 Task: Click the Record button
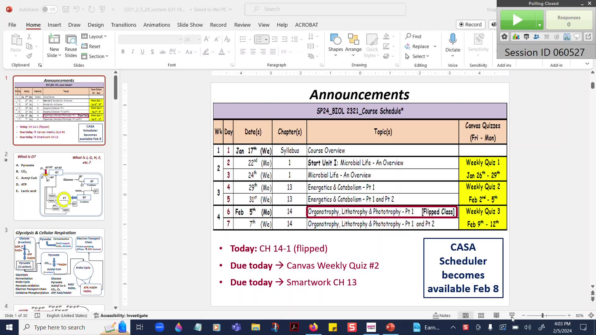click(x=470, y=25)
